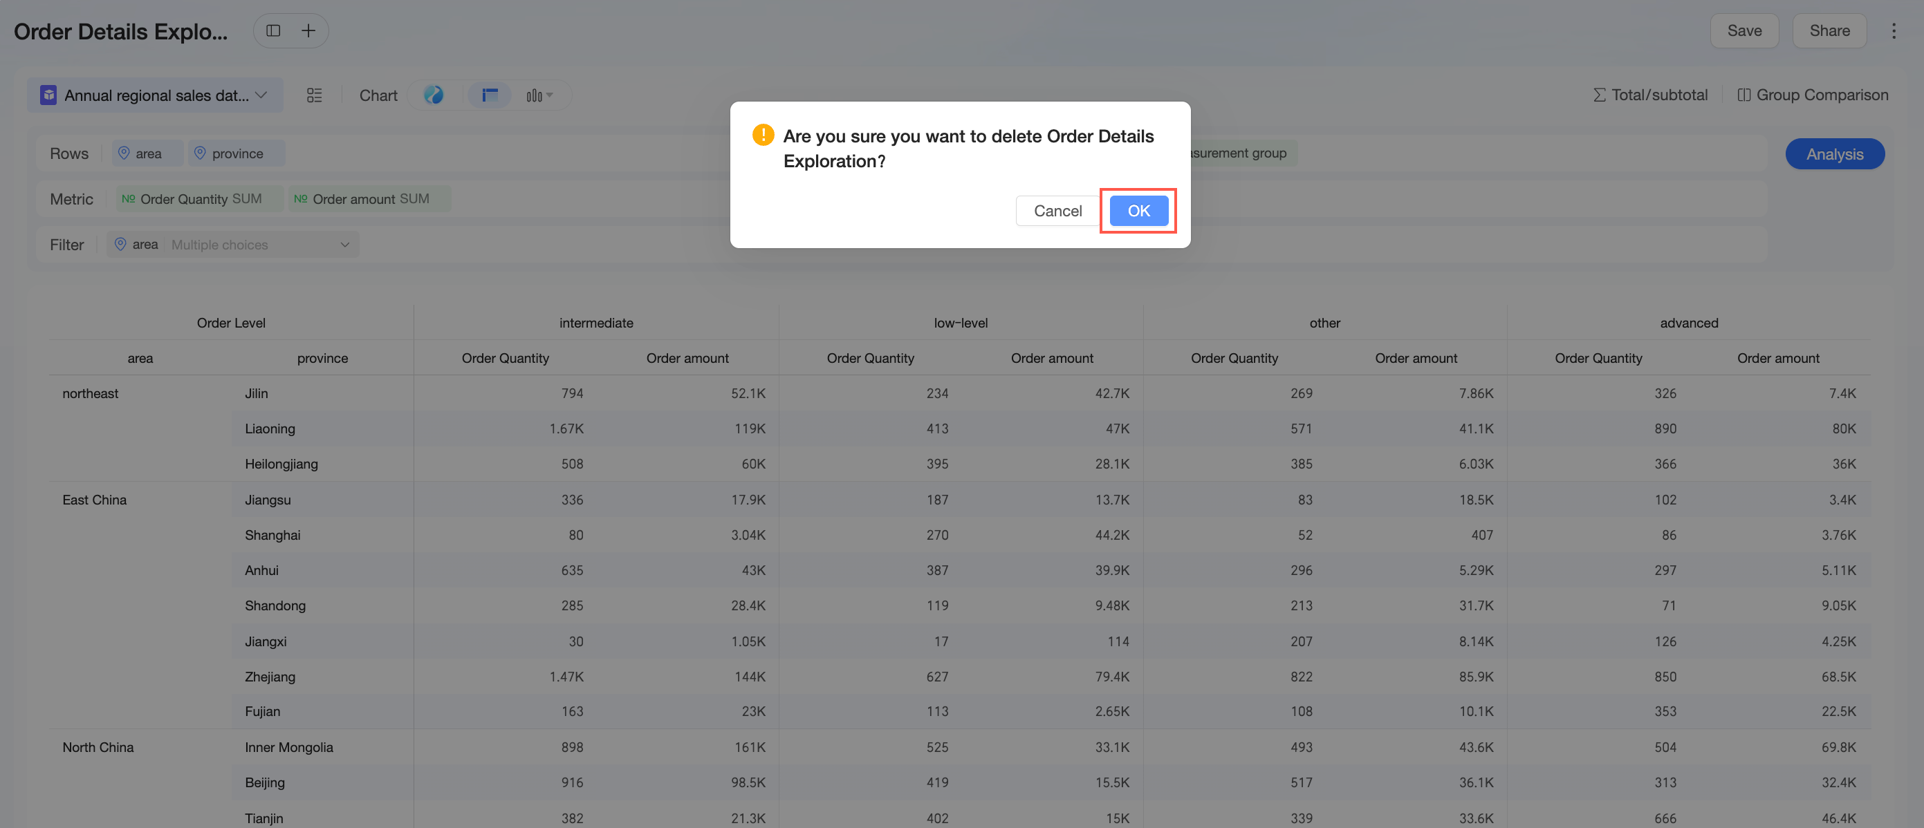Click the Share button

tap(1829, 30)
